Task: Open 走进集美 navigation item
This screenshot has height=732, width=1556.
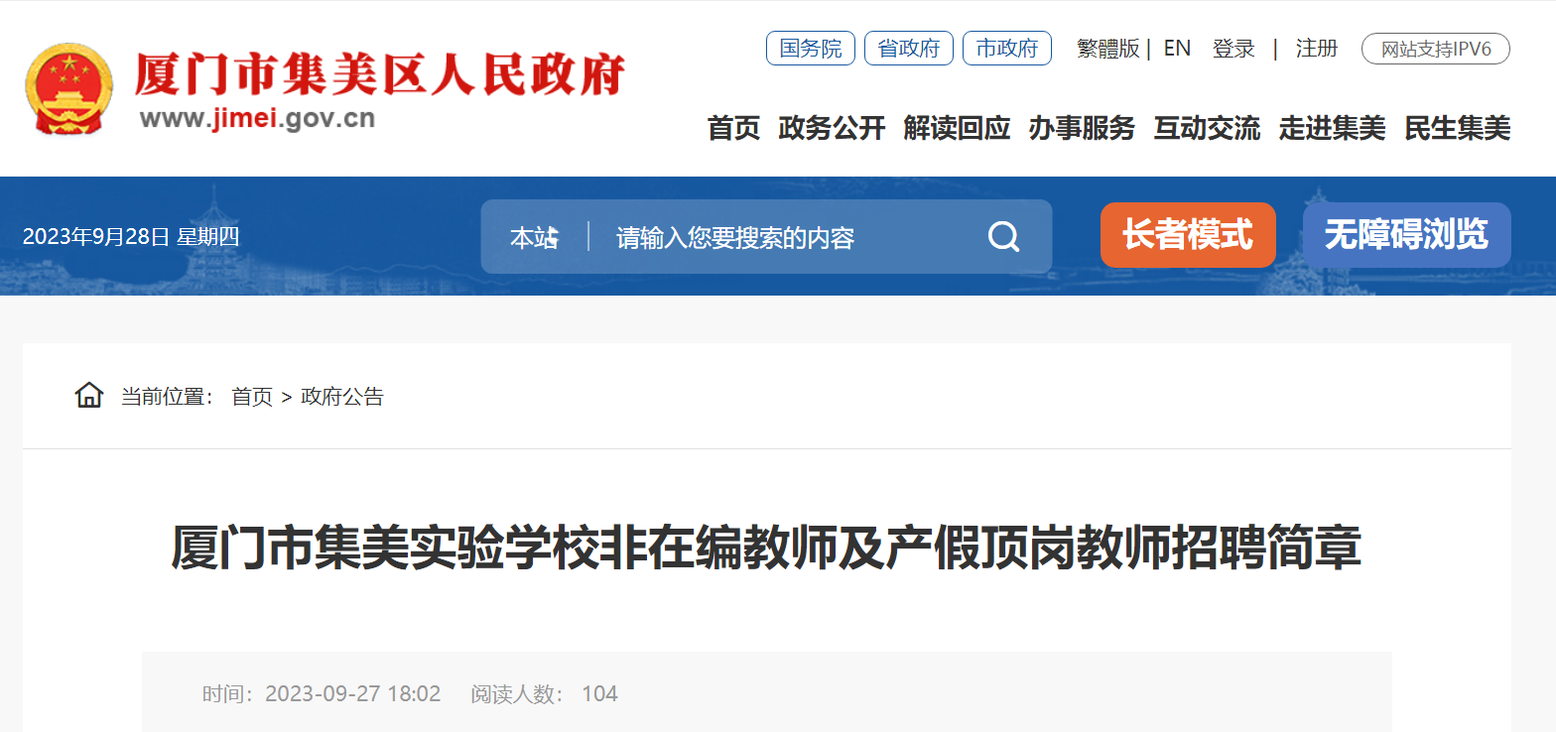Action: tap(1332, 128)
